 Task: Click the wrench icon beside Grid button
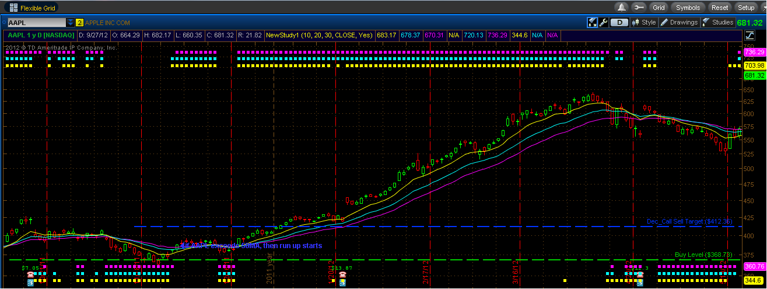tap(638, 8)
